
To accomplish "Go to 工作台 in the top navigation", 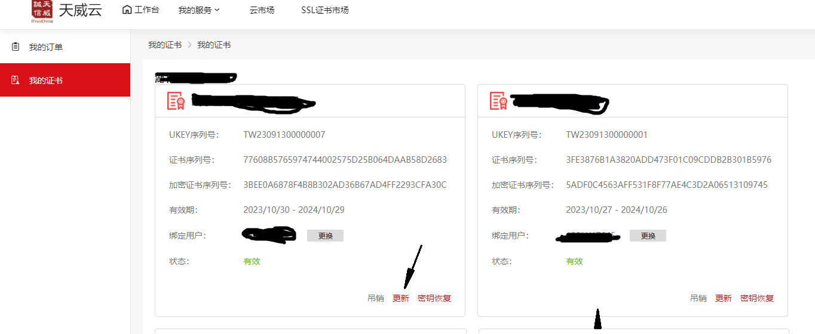I will (147, 10).
